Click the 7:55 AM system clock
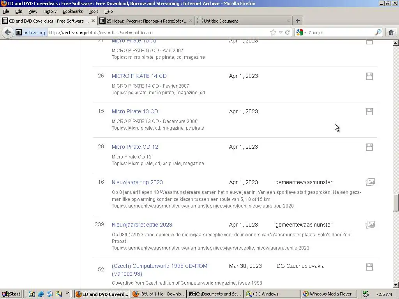The height and width of the screenshot is (299, 399). 384,294
